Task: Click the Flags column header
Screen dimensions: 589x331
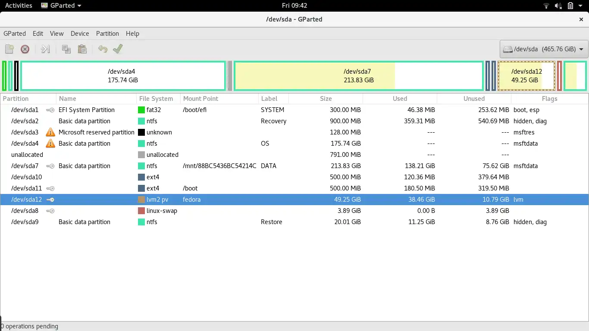Action: click(x=550, y=99)
